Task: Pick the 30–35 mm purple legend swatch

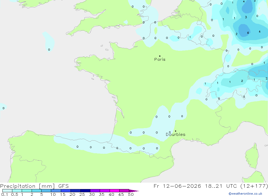Action: pos(95,191)
